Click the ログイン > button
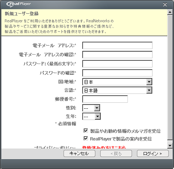The height and width of the screenshot is (169, 174). click(153, 154)
